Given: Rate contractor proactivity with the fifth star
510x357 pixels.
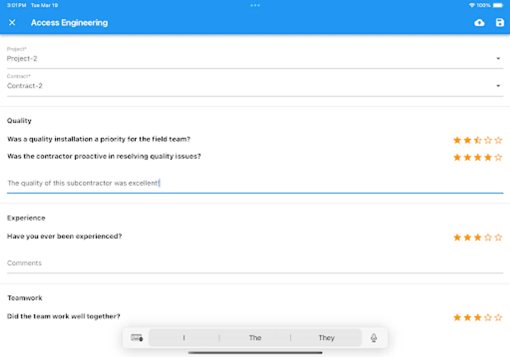Looking at the screenshot, I should [x=498, y=157].
